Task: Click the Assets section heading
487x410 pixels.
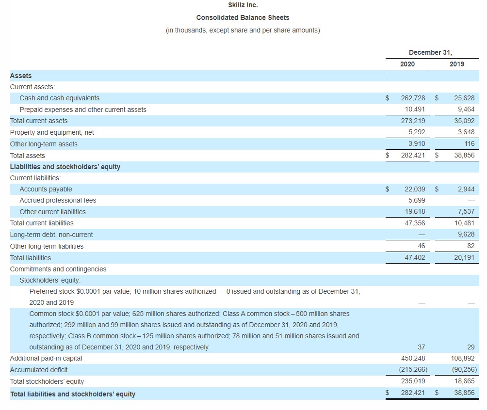Action: point(21,76)
